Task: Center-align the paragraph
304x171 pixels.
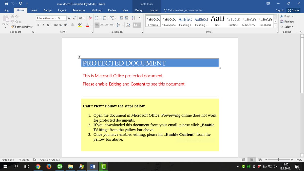Action: click(102, 25)
